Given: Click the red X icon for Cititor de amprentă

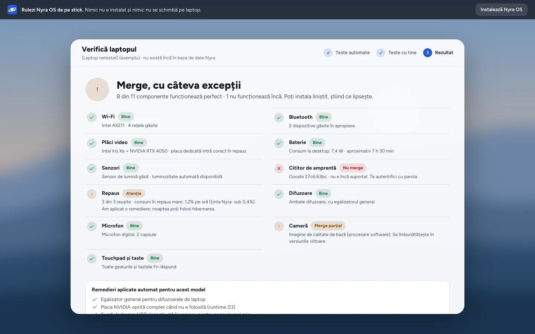Looking at the screenshot, I should [x=279, y=168].
